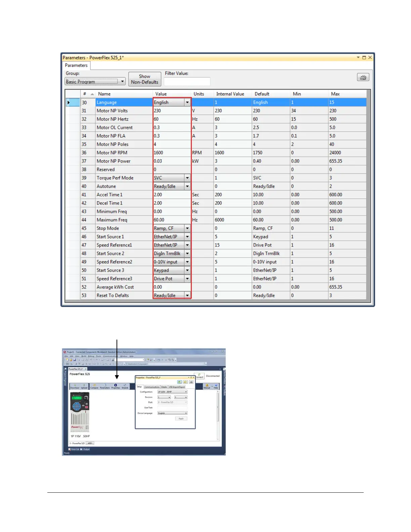
Task: Click the Apply button in Properties dialog
Action: pos(181,418)
